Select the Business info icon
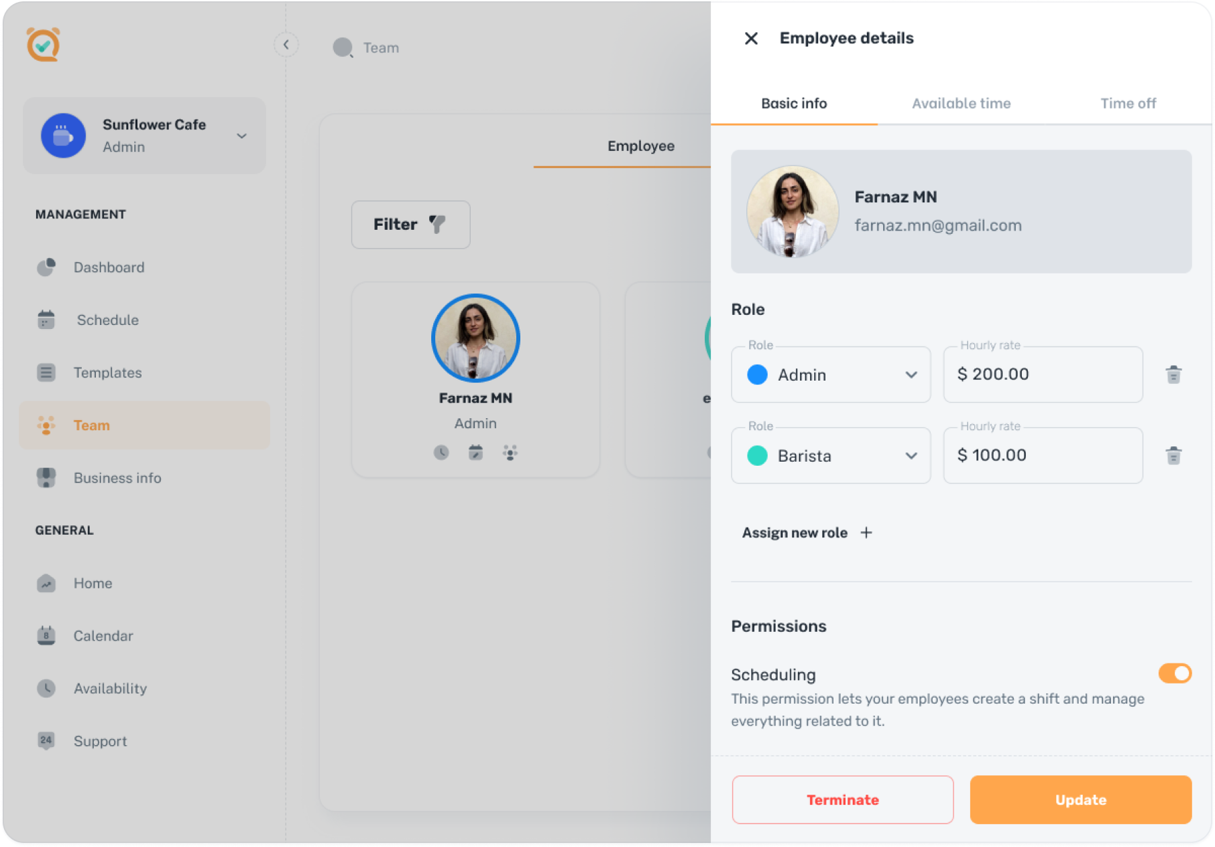 (46, 478)
